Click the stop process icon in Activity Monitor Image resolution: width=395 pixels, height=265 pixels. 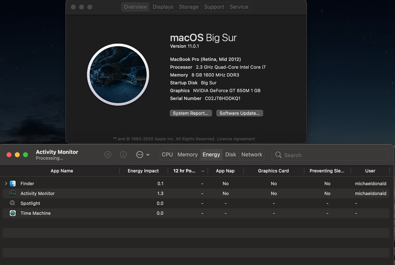[x=108, y=154]
